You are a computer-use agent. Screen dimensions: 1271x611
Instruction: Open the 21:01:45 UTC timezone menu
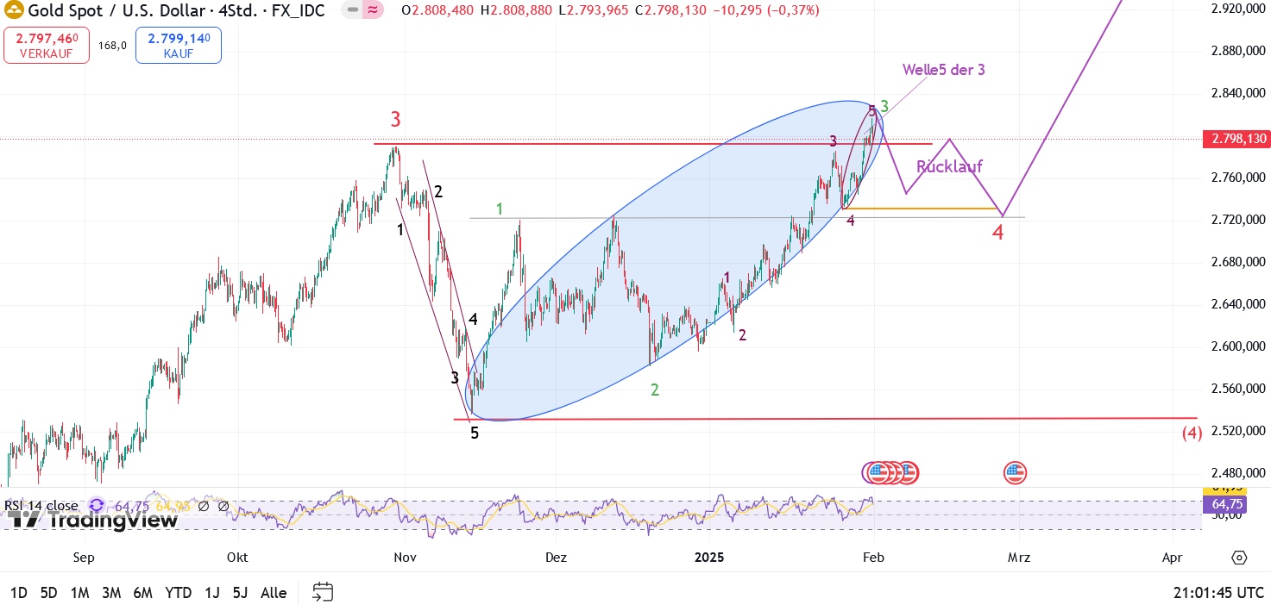click(x=1219, y=593)
